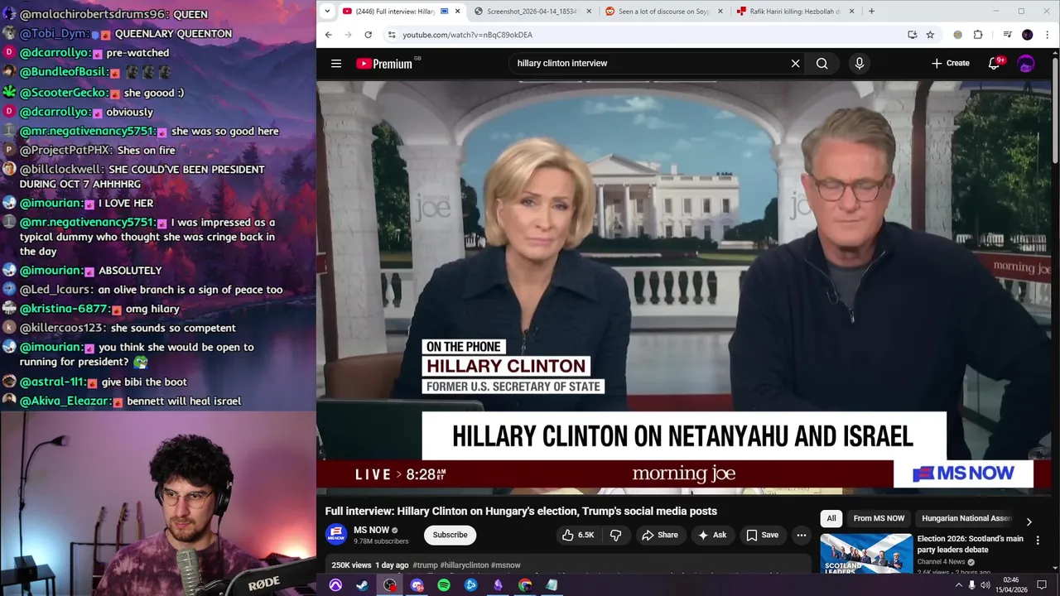Open the Create video button

coord(950,63)
